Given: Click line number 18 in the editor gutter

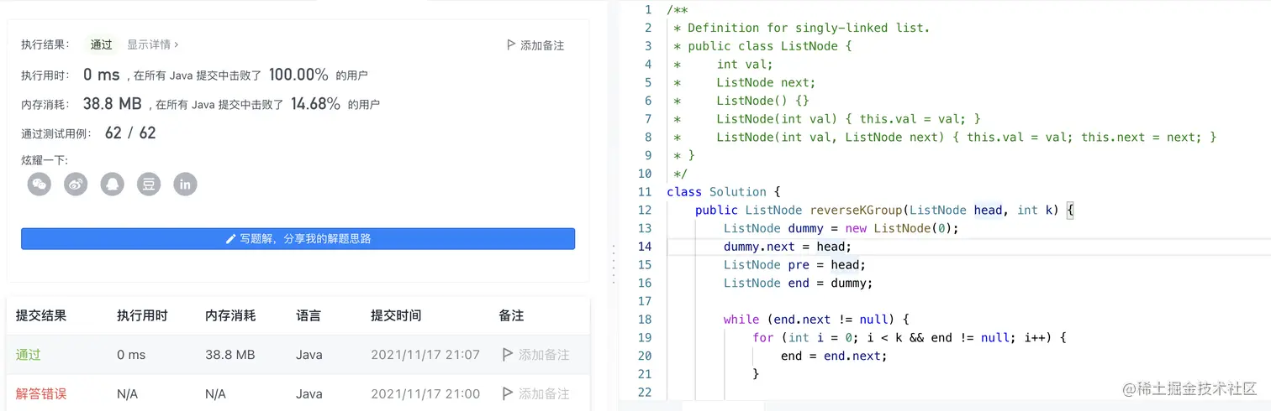Looking at the screenshot, I should click(645, 320).
